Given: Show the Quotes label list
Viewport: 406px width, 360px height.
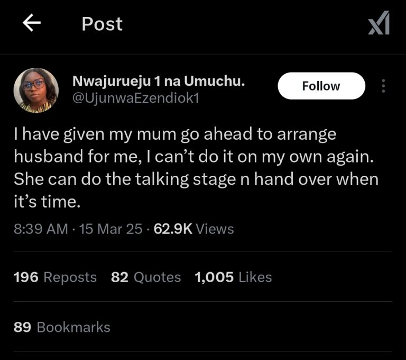Looking at the screenshot, I should pos(157,277).
